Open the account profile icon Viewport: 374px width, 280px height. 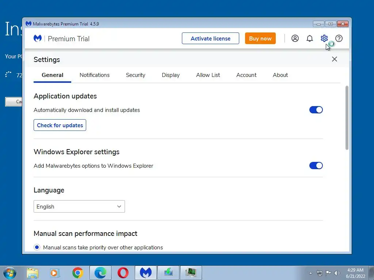[295, 38]
